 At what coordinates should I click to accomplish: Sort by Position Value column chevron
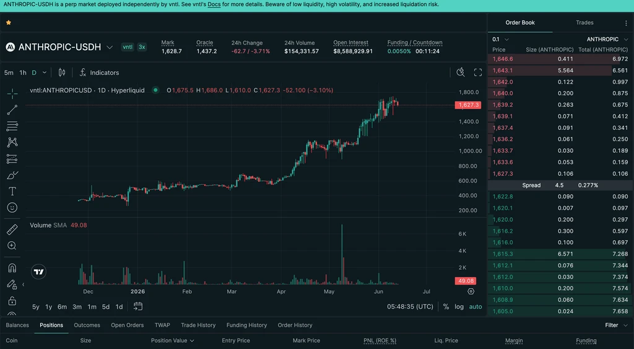tap(192, 340)
